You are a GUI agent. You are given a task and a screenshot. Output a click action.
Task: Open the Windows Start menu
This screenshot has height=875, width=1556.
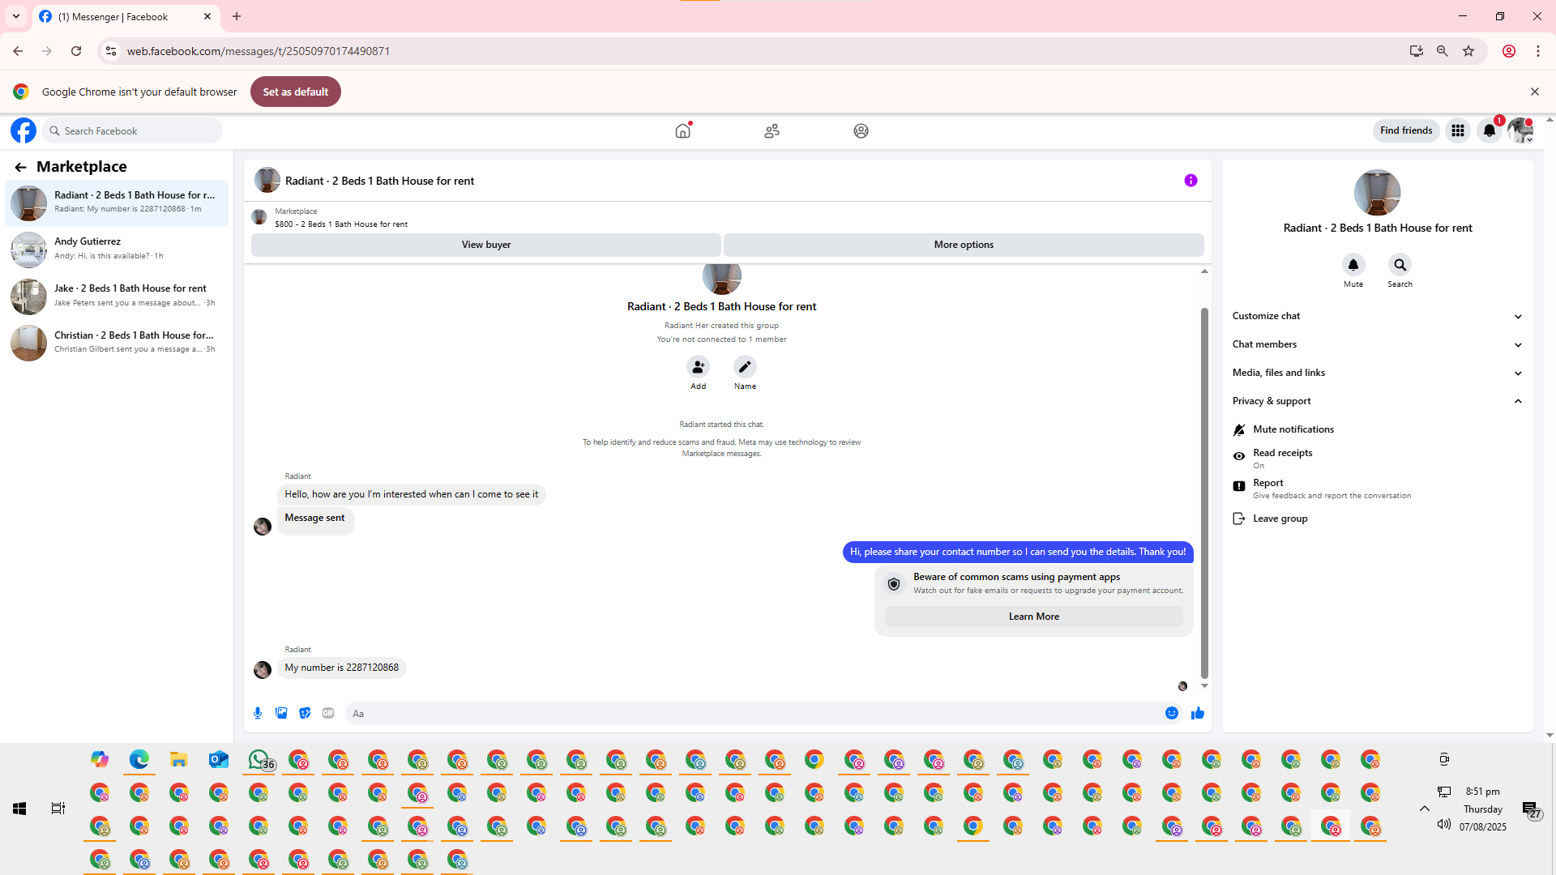19,809
